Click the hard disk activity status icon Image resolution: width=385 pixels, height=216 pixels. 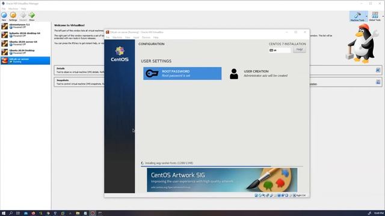tap(256, 196)
